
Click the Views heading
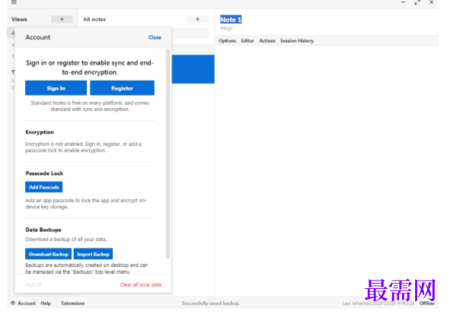pos(19,19)
